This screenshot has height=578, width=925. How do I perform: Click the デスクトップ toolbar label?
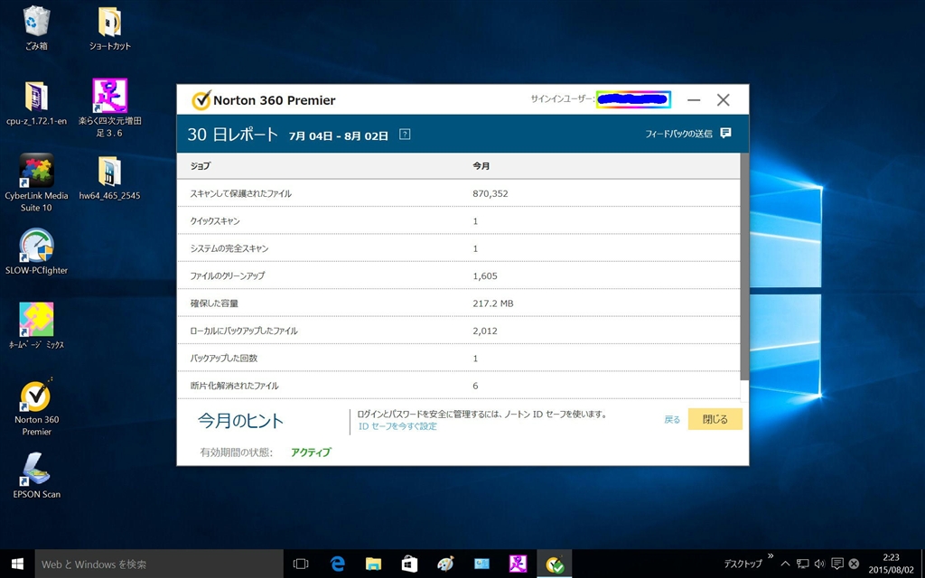[x=743, y=564]
